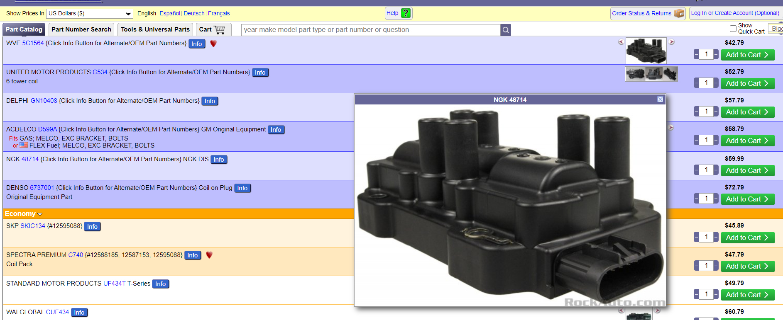Screen dimensions: 783x320
Task: Click Info button for Spectra Premium C740
Action: pyautogui.click(x=193, y=255)
